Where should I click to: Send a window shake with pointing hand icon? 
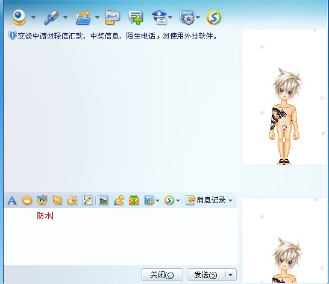(72, 200)
